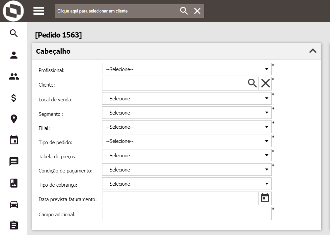Clear the top client selection bar
Screen dimensions: 330x235
click(197, 11)
